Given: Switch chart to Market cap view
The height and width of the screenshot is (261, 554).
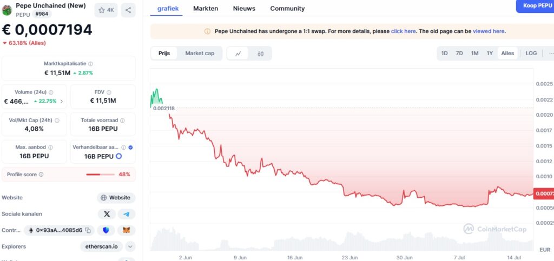Looking at the screenshot, I should tap(200, 53).
